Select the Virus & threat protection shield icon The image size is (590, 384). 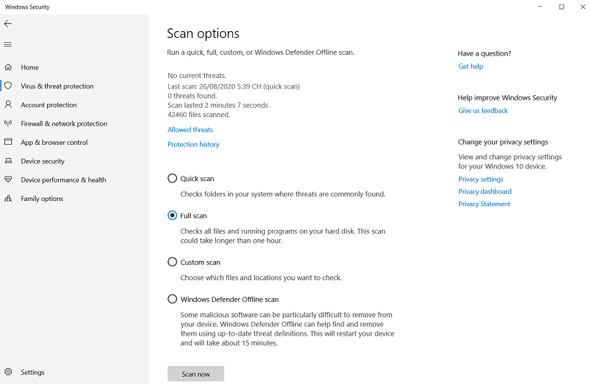[x=7, y=86]
